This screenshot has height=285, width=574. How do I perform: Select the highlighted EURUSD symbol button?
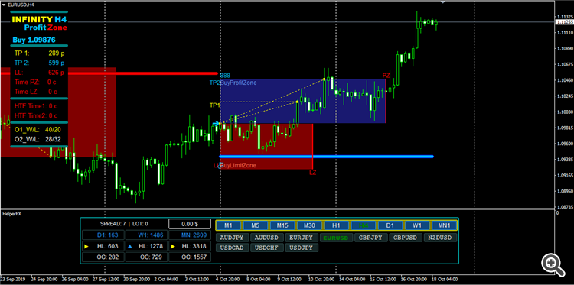(337, 238)
